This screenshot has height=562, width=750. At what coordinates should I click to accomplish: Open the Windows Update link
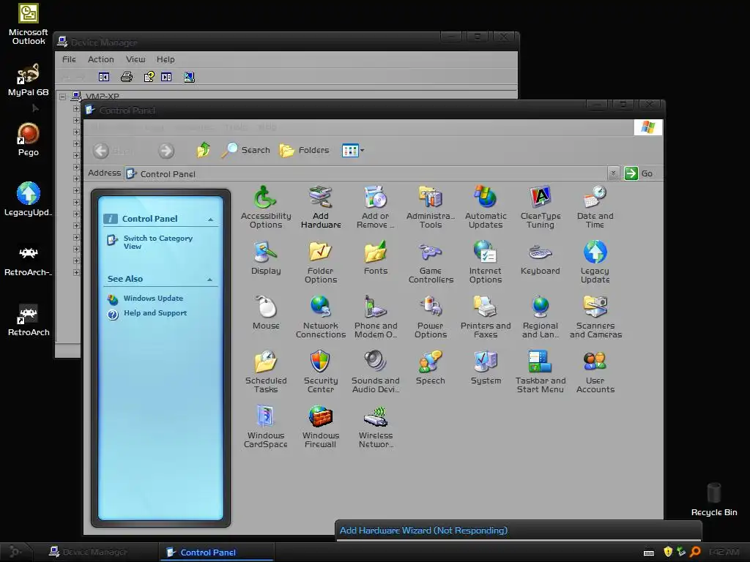(x=153, y=299)
